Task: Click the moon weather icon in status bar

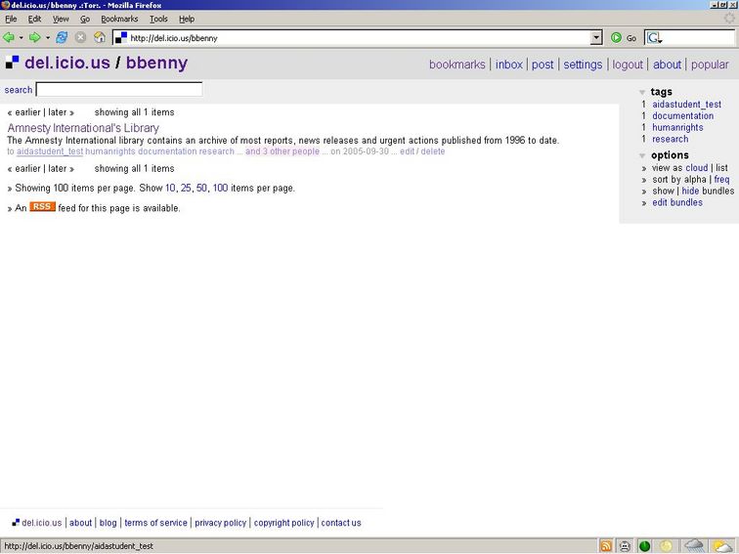Action: click(x=666, y=546)
